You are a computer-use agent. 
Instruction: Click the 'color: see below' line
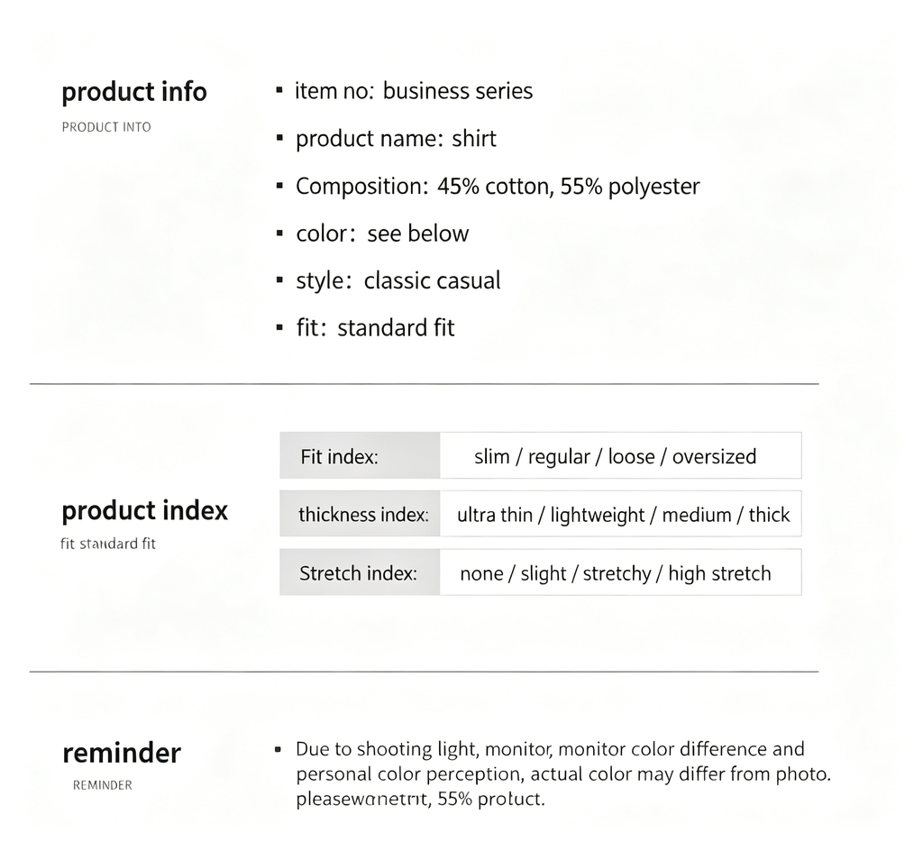(382, 233)
